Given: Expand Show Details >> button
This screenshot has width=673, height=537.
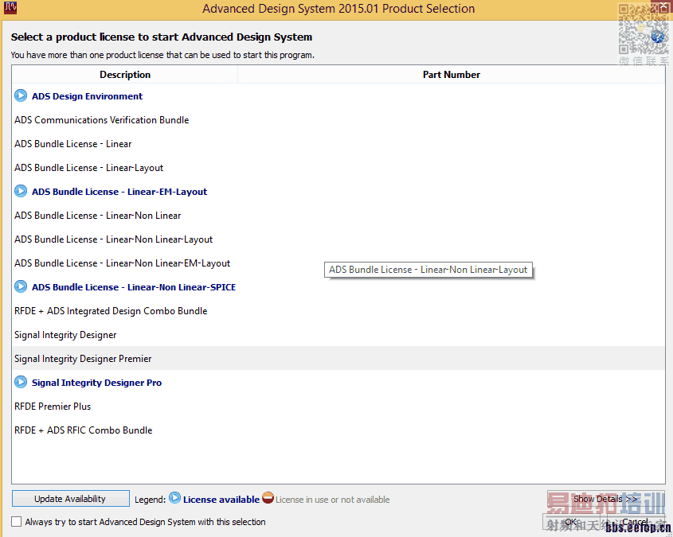Looking at the screenshot, I should pyautogui.click(x=605, y=499).
